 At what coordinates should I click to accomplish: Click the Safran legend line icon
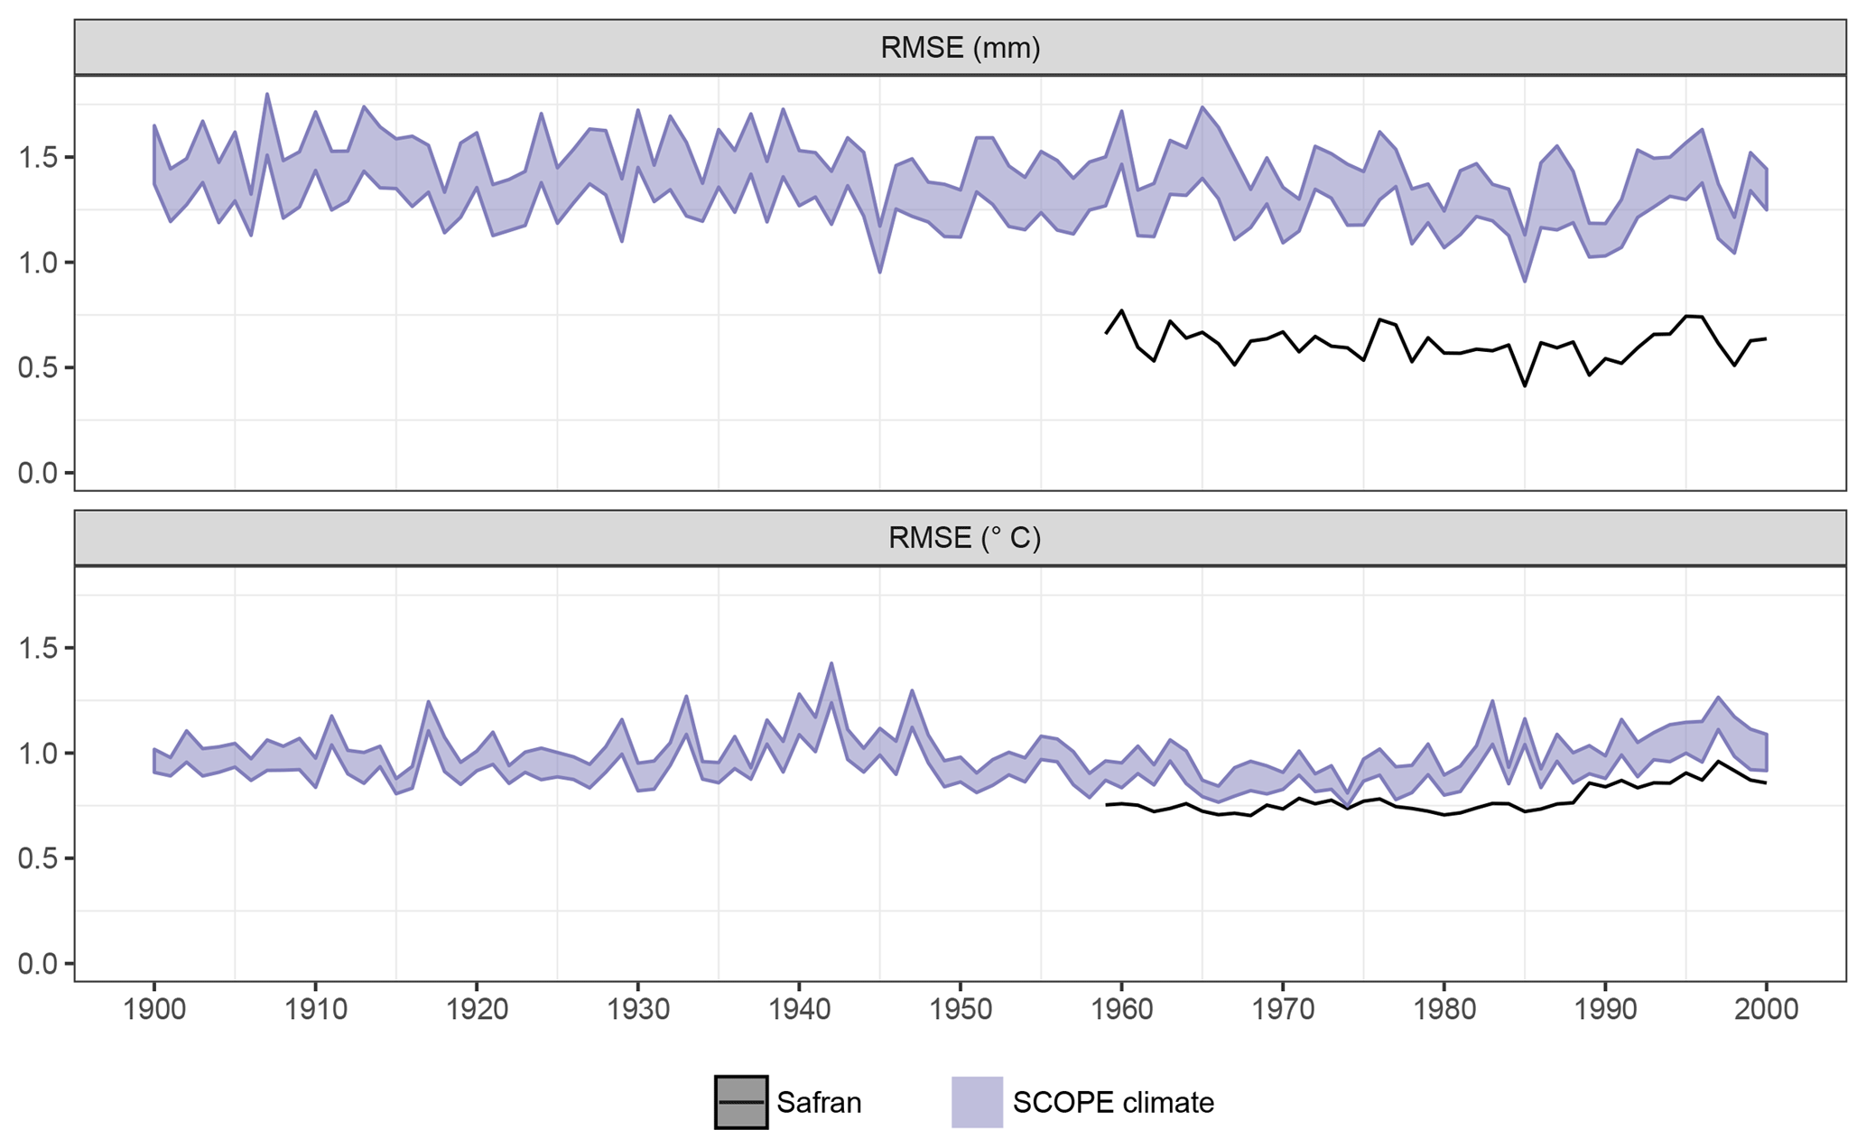[740, 1102]
